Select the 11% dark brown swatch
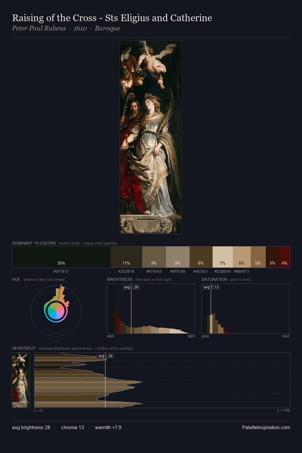302x453 pixels. pyautogui.click(x=126, y=257)
